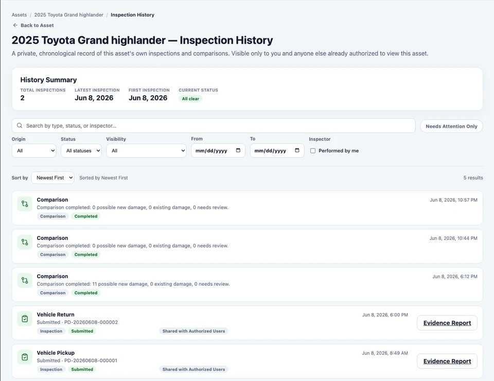Click the search magnifier icon
The width and height of the screenshot is (494, 381).
[20, 126]
